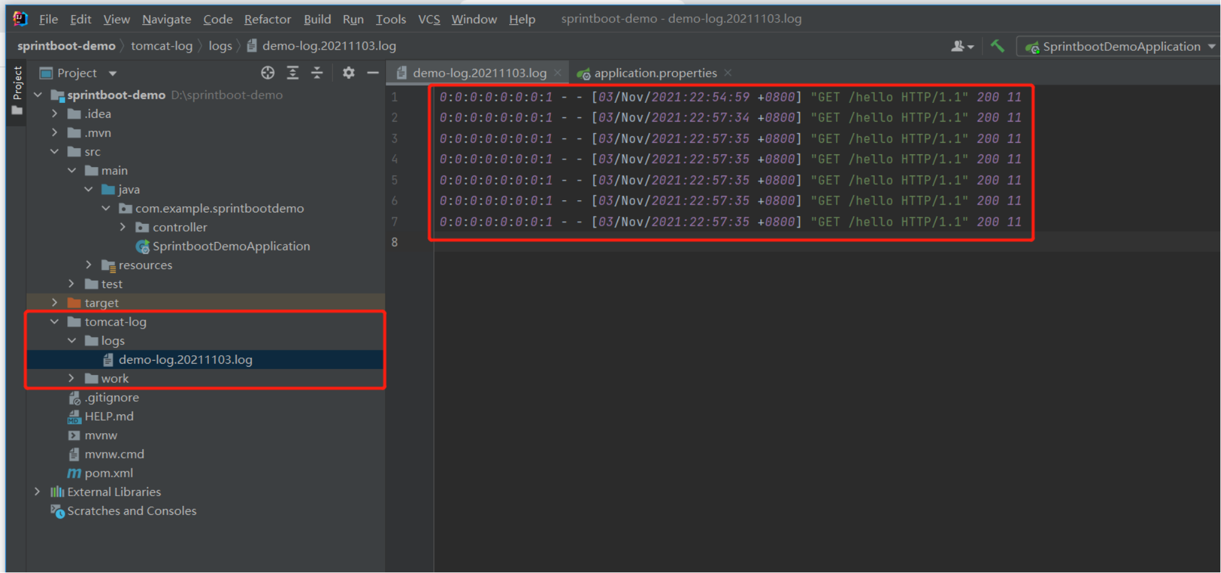Click the log line dated 22:54:59
The width and height of the screenshot is (1221, 573).
point(730,97)
